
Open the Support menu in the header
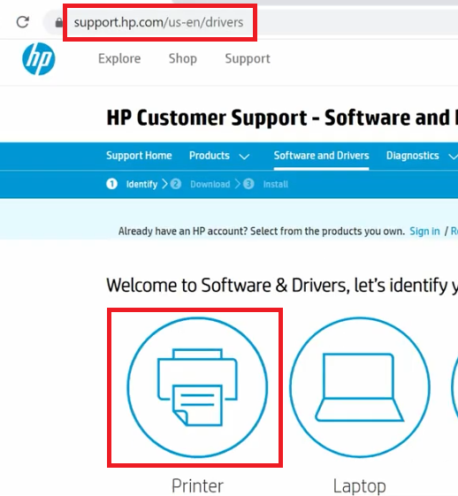point(248,58)
